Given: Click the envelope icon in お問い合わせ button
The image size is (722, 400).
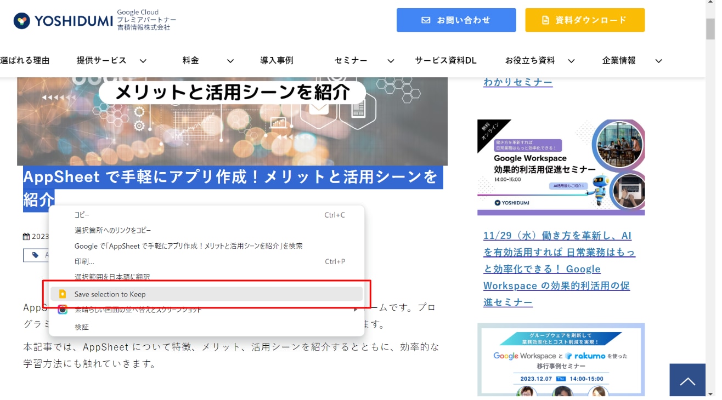Looking at the screenshot, I should [426, 20].
